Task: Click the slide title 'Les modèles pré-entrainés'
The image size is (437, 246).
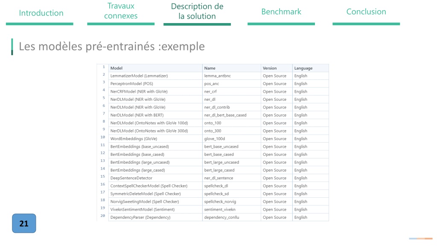Action: coord(87,46)
